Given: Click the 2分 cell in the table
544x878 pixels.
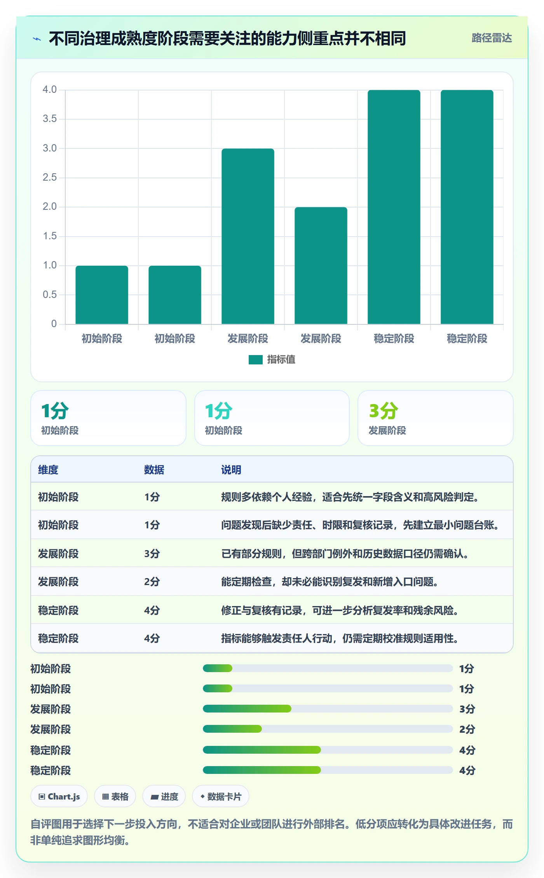Looking at the screenshot, I should (152, 582).
